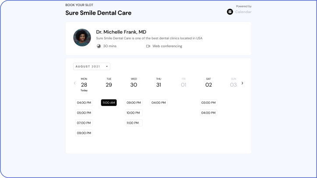Image resolution: width=317 pixels, height=178 pixels.
Task: Book Thursday's 04:00 PM time slot
Action: pos(158,103)
